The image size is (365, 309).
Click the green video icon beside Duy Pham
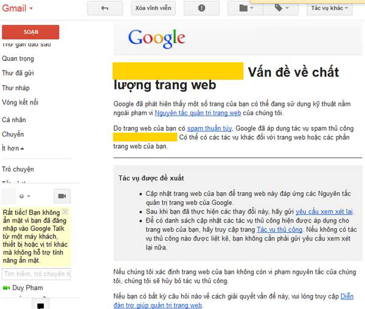(x=6, y=288)
